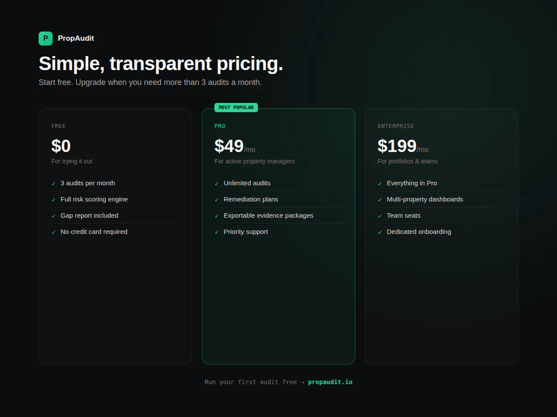The height and width of the screenshot is (417, 557).
Task: Click the /mo suffix next to $199
Action: (x=422, y=150)
